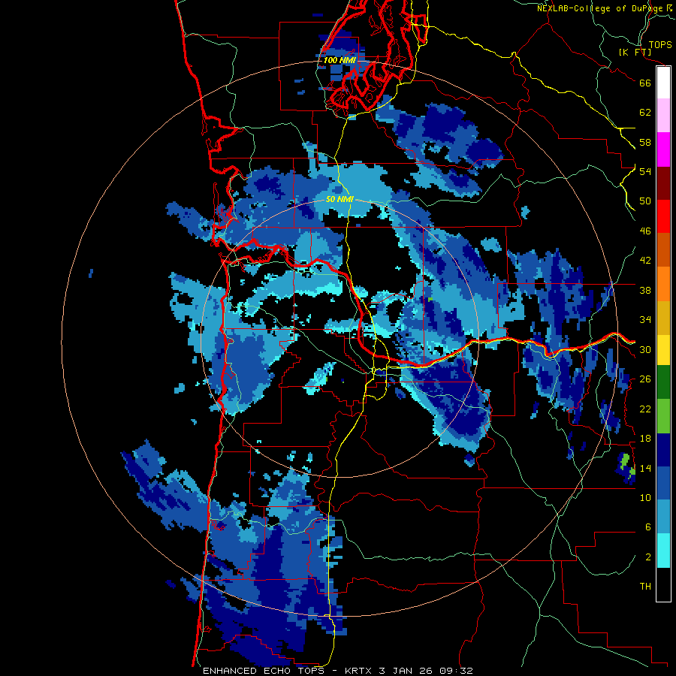The height and width of the screenshot is (676, 676).
Task: Click the bright red legend swatch
Action: coord(663,216)
